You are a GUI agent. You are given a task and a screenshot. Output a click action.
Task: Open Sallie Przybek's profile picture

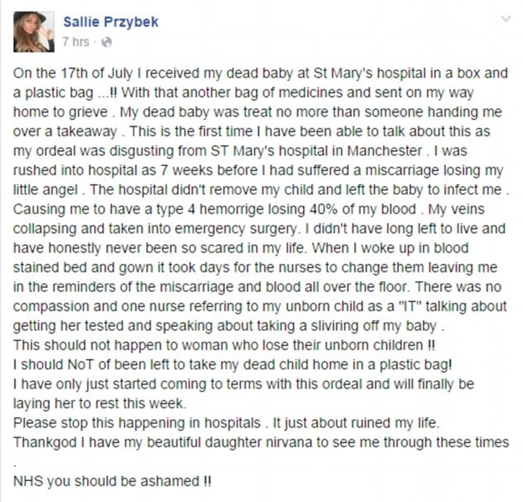click(x=34, y=32)
